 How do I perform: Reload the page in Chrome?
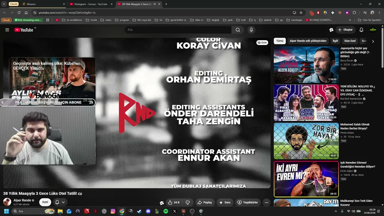coord(19,13)
